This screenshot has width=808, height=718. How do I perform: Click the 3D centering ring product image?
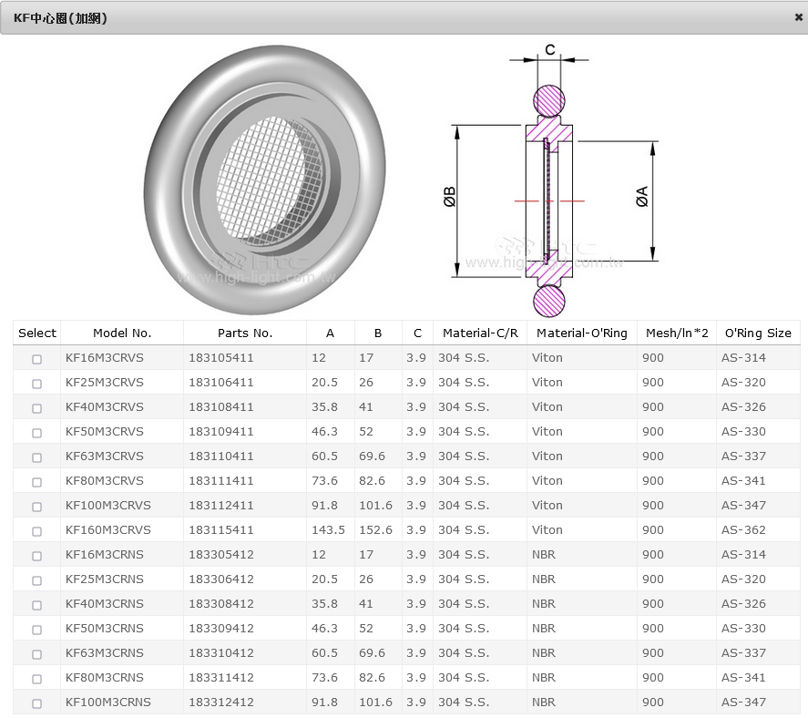click(260, 179)
